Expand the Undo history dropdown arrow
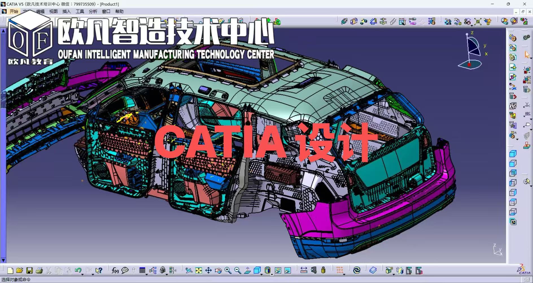 (82, 274)
